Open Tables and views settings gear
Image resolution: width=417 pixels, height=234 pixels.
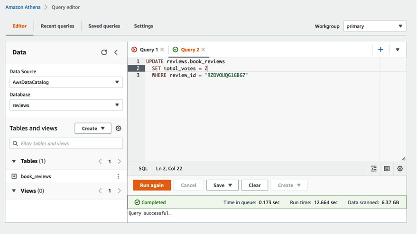tap(118, 128)
